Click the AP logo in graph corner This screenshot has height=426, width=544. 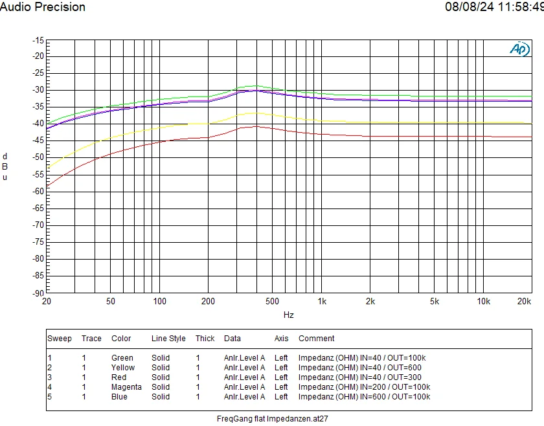click(519, 49)
